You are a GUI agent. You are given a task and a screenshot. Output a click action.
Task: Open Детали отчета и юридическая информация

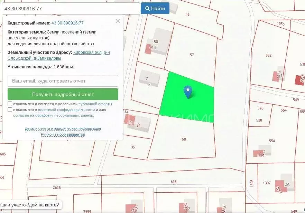click(x=63, y=128)
